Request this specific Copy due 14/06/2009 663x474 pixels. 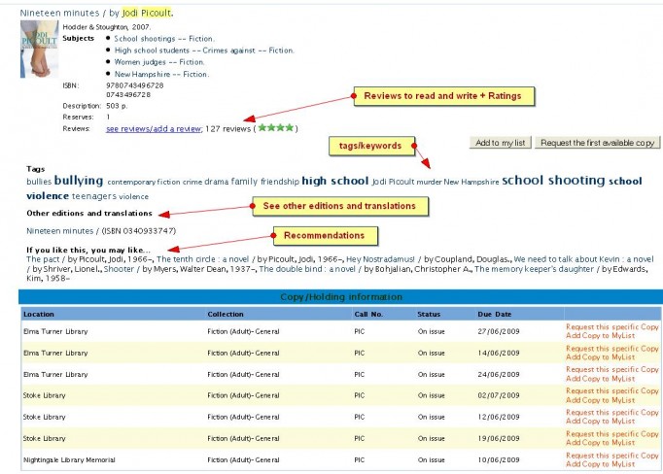tap(611, 349)
